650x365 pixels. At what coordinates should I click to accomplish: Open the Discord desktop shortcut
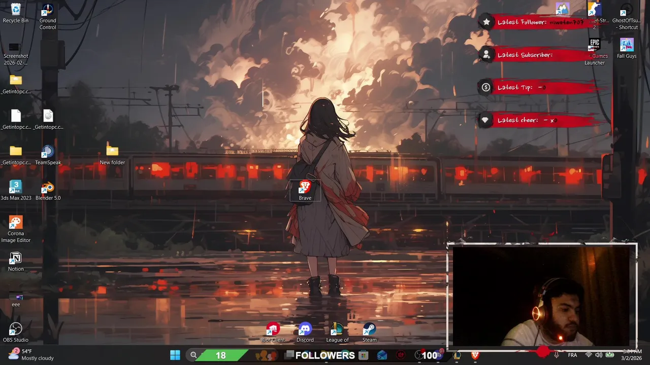coord(305,333)
